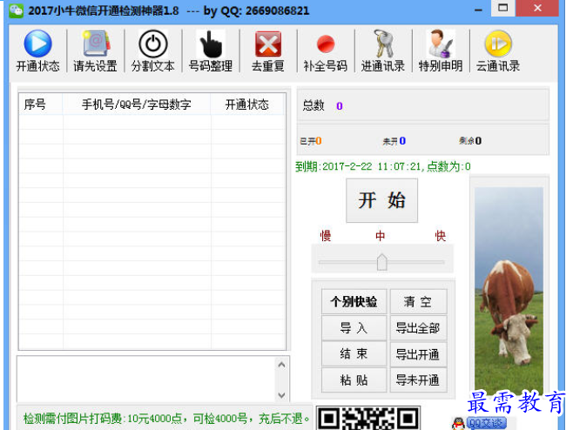Click the 开通状态 column header
The image size is (573, 430).
247,104
